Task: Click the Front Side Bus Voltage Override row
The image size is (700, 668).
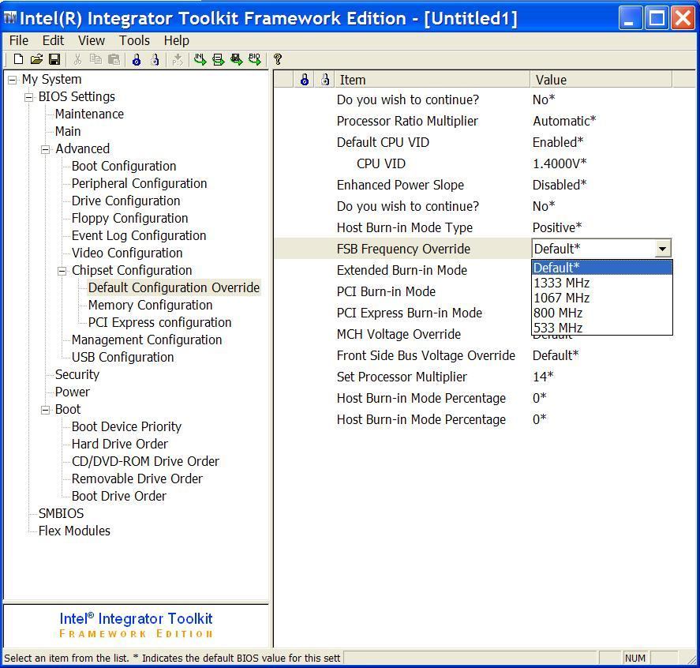Action: point(474,355)
